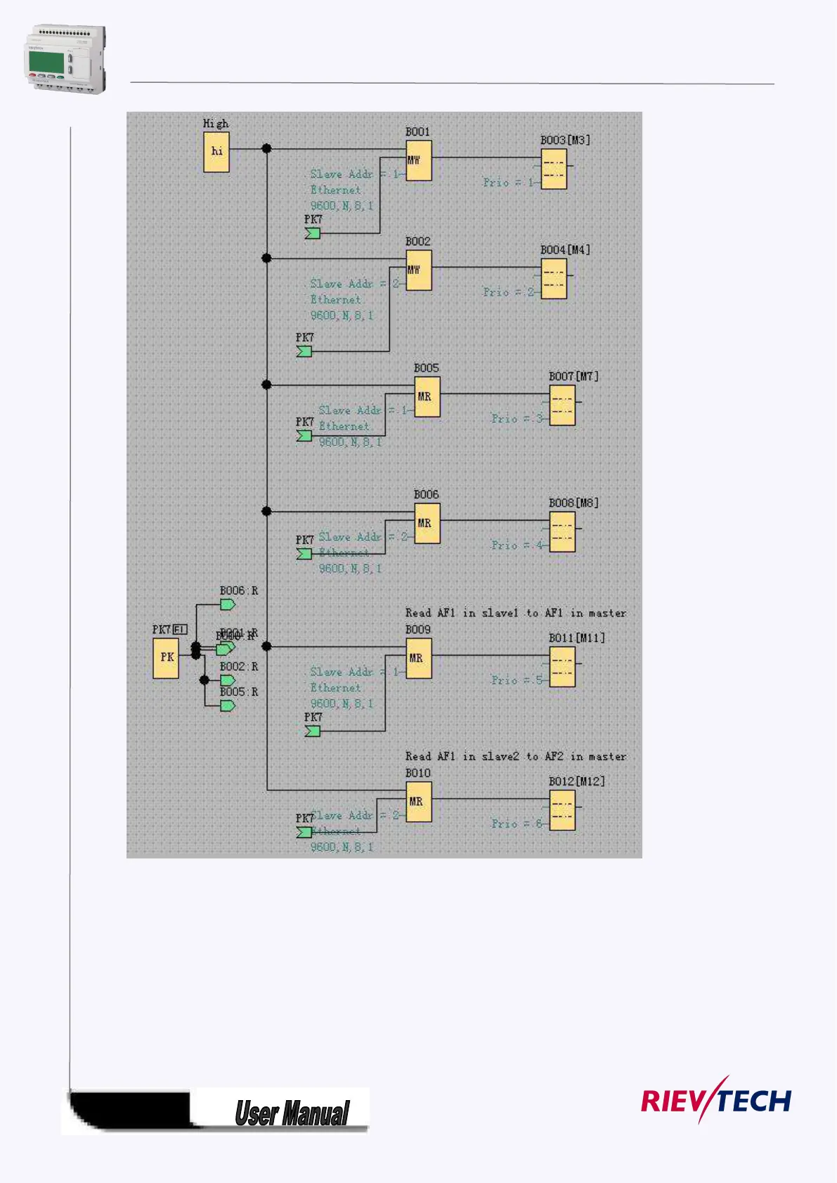
Task: Click the green PK7 connector feeding B002
Action: click(304, 351)
